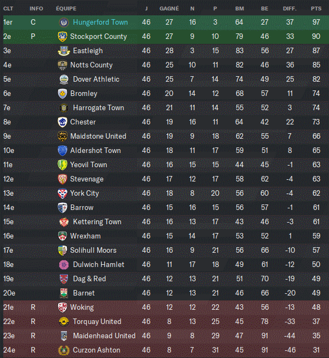
Task: Sort by the CLT position header
Action: point(8,9)
